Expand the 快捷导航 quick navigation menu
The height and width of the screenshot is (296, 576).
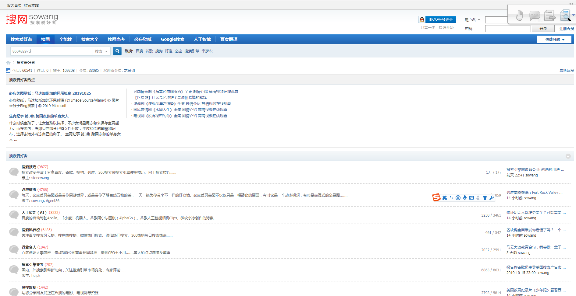coord(554,39)
